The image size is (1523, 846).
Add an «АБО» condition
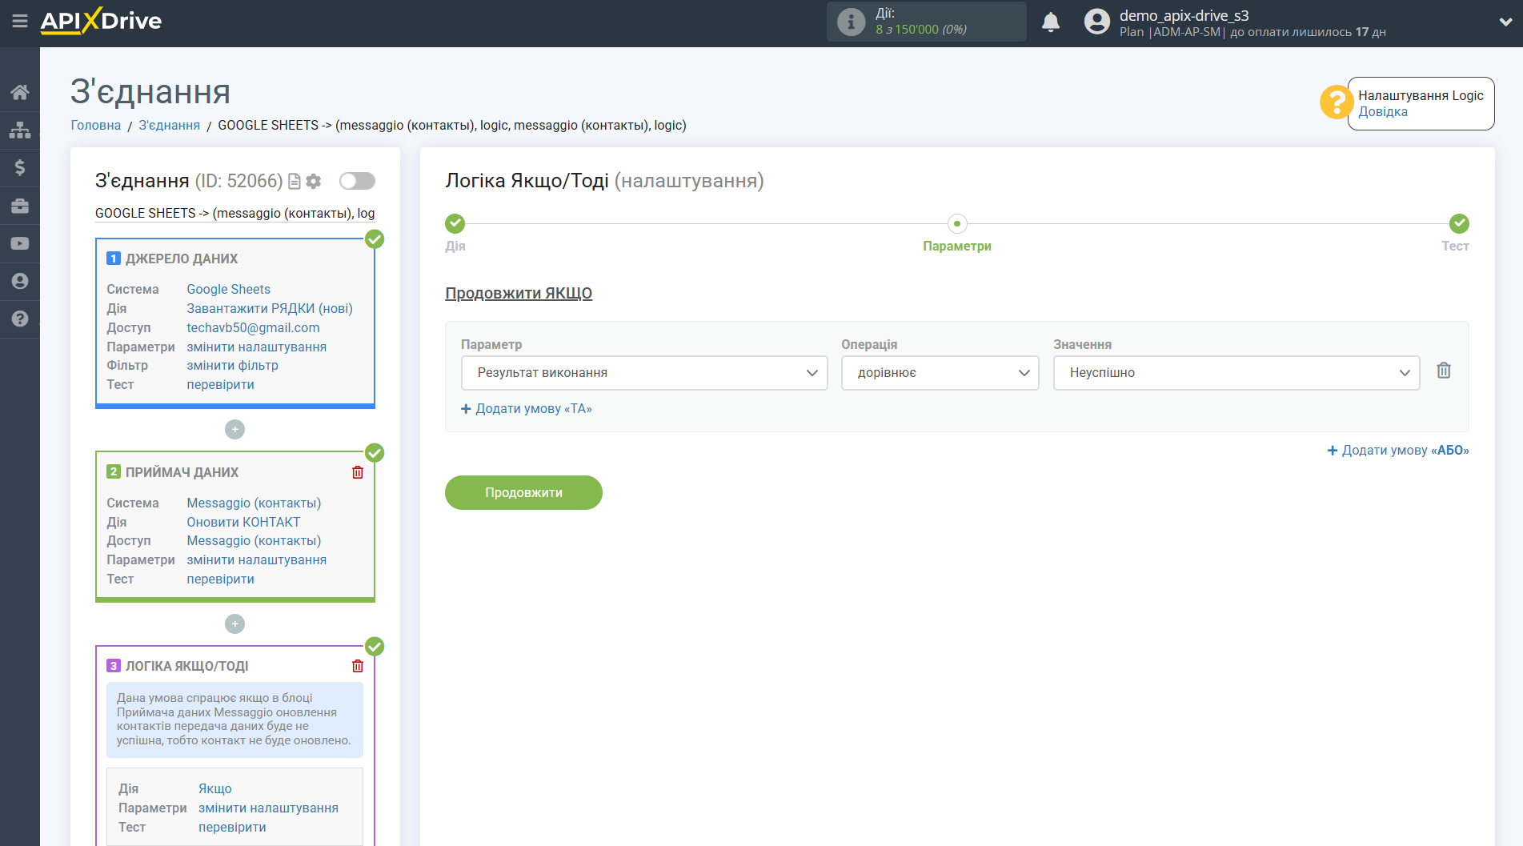[1397, 451]
